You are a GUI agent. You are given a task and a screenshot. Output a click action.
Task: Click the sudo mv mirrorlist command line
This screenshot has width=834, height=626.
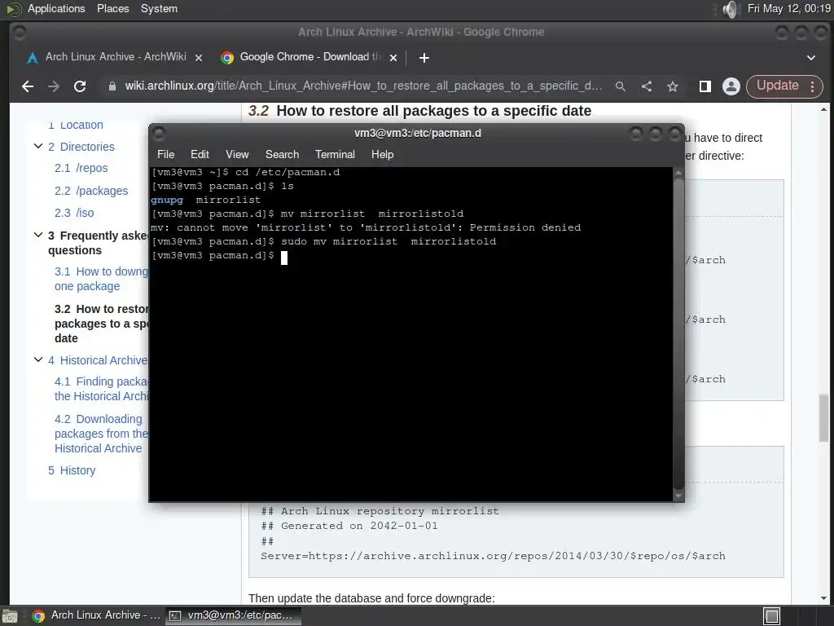(323, 241)
